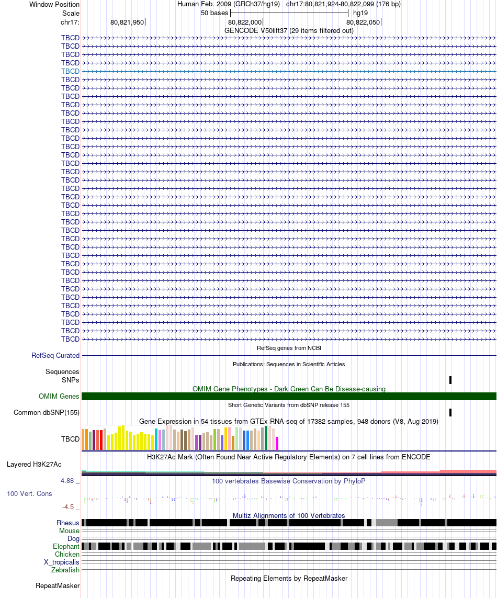Click the Rhesus alignment block row
The height and width of the screenshot is (598, 497).
tap(289, 523)
